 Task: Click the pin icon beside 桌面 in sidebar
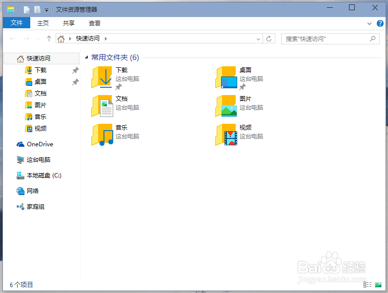point(75,82)
